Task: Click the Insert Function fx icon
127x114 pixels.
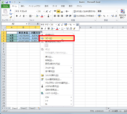Action: (38, 24)
